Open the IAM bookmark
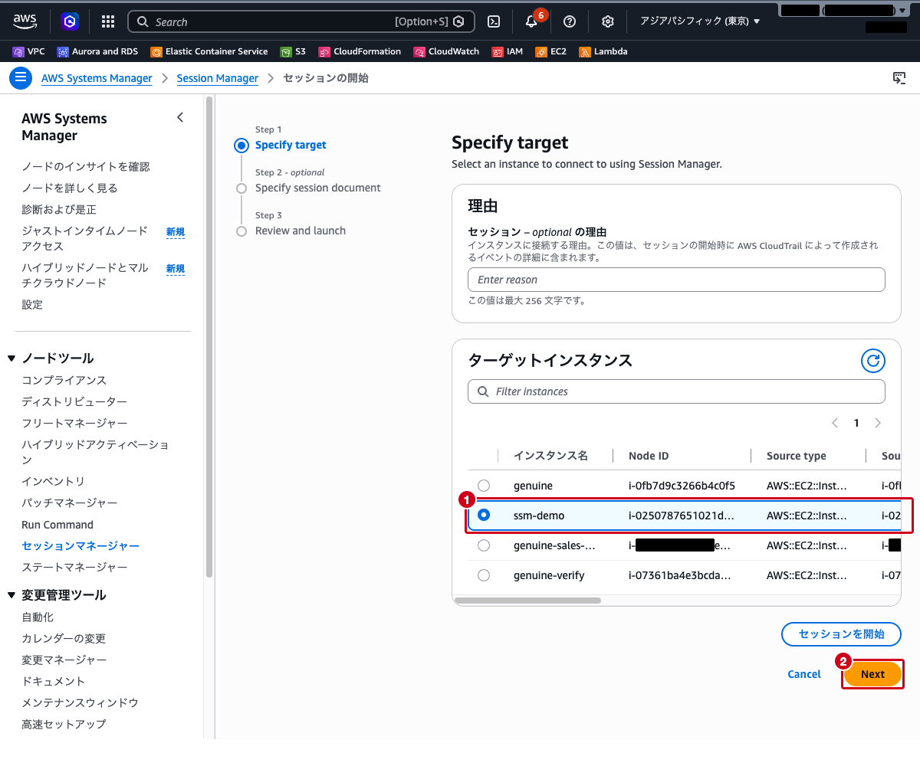Image resolution: width=920 pixels, height=766 pixels. pos(507,51)
